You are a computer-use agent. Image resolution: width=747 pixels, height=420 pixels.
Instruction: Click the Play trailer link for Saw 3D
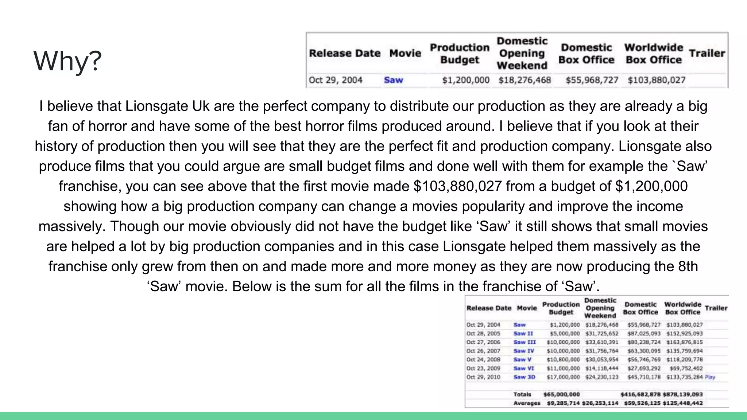pos(710,377)
